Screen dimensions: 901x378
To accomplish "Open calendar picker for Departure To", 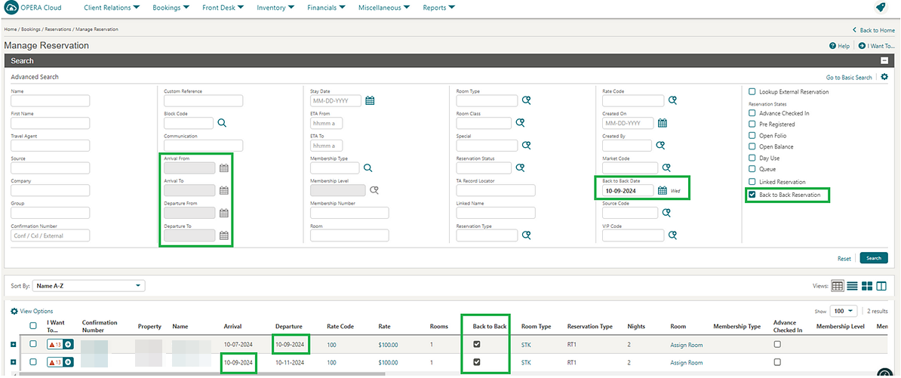I will tap(224, 235).
